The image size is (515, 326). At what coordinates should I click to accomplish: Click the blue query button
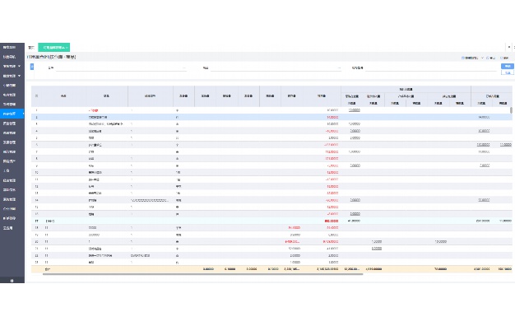point(507,67)
